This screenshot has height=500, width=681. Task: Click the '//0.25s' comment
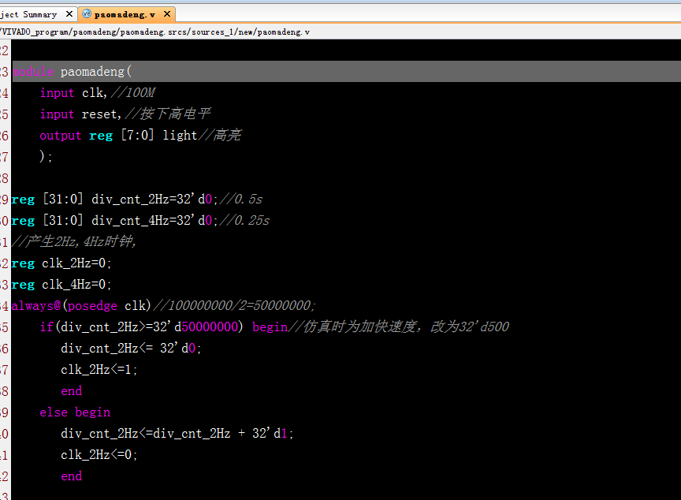coord(244,220)
